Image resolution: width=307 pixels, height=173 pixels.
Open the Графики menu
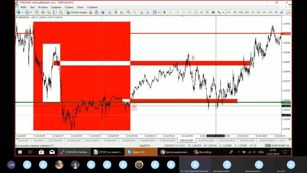pyautogui.click(x=56, y=7)
